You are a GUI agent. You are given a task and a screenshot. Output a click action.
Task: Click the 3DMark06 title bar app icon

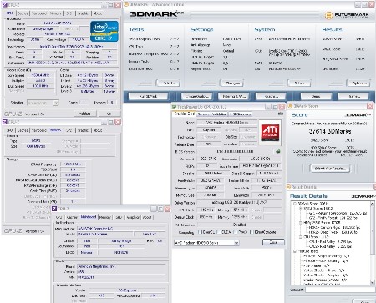tap(126, 4)
